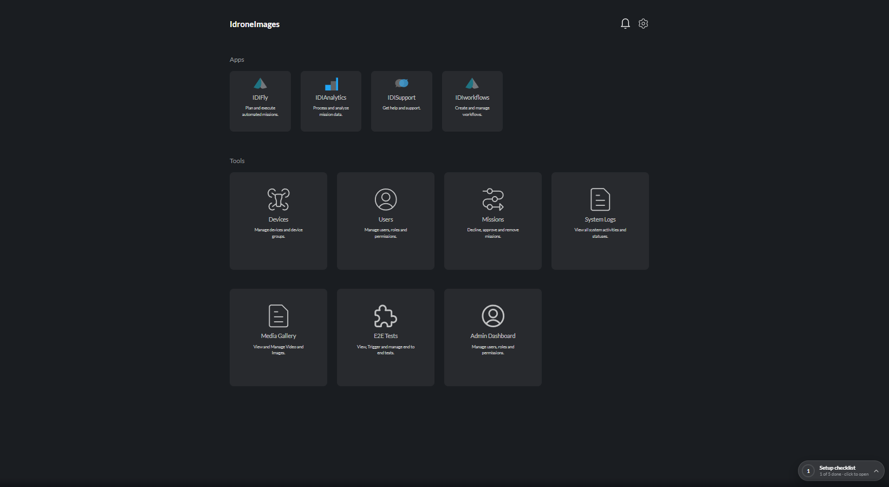
Task: Click the Devices drone icon
Action: 278,199
